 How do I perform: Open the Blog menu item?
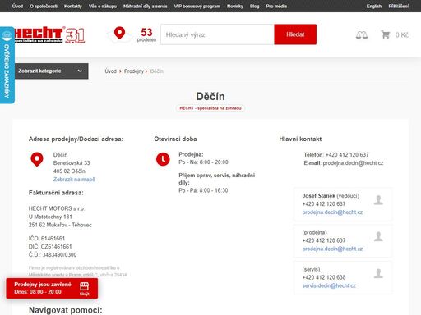coord(254,6)
